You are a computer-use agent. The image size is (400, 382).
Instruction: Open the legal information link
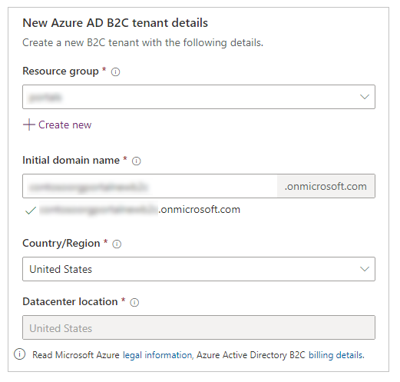pos(157,355)
